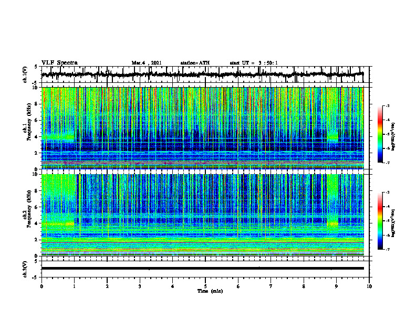Click the lower ch.2 color scale bar

(380, 221)
